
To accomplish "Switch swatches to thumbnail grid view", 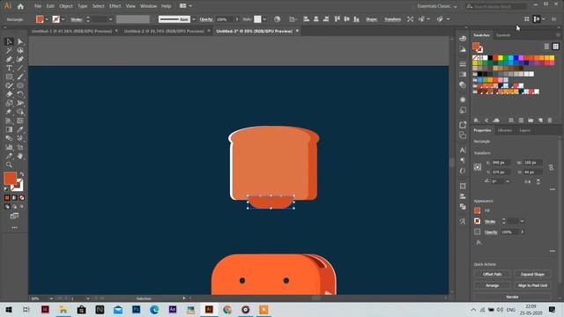I will tap(556, 47).
